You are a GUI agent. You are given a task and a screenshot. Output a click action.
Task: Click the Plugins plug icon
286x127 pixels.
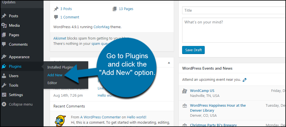[x=4, y=66]
